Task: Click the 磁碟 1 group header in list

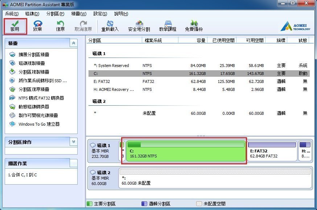Action: click(99, 54)
